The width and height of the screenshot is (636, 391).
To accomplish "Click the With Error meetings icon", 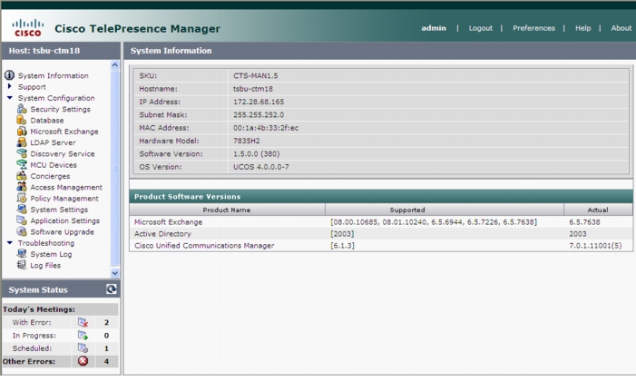I will (x=83, y=322).
